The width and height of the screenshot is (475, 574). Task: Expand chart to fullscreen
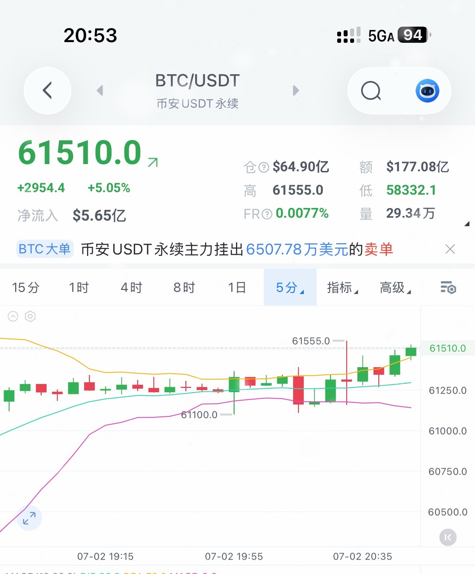pyautogui.click(x=29, y=518)
